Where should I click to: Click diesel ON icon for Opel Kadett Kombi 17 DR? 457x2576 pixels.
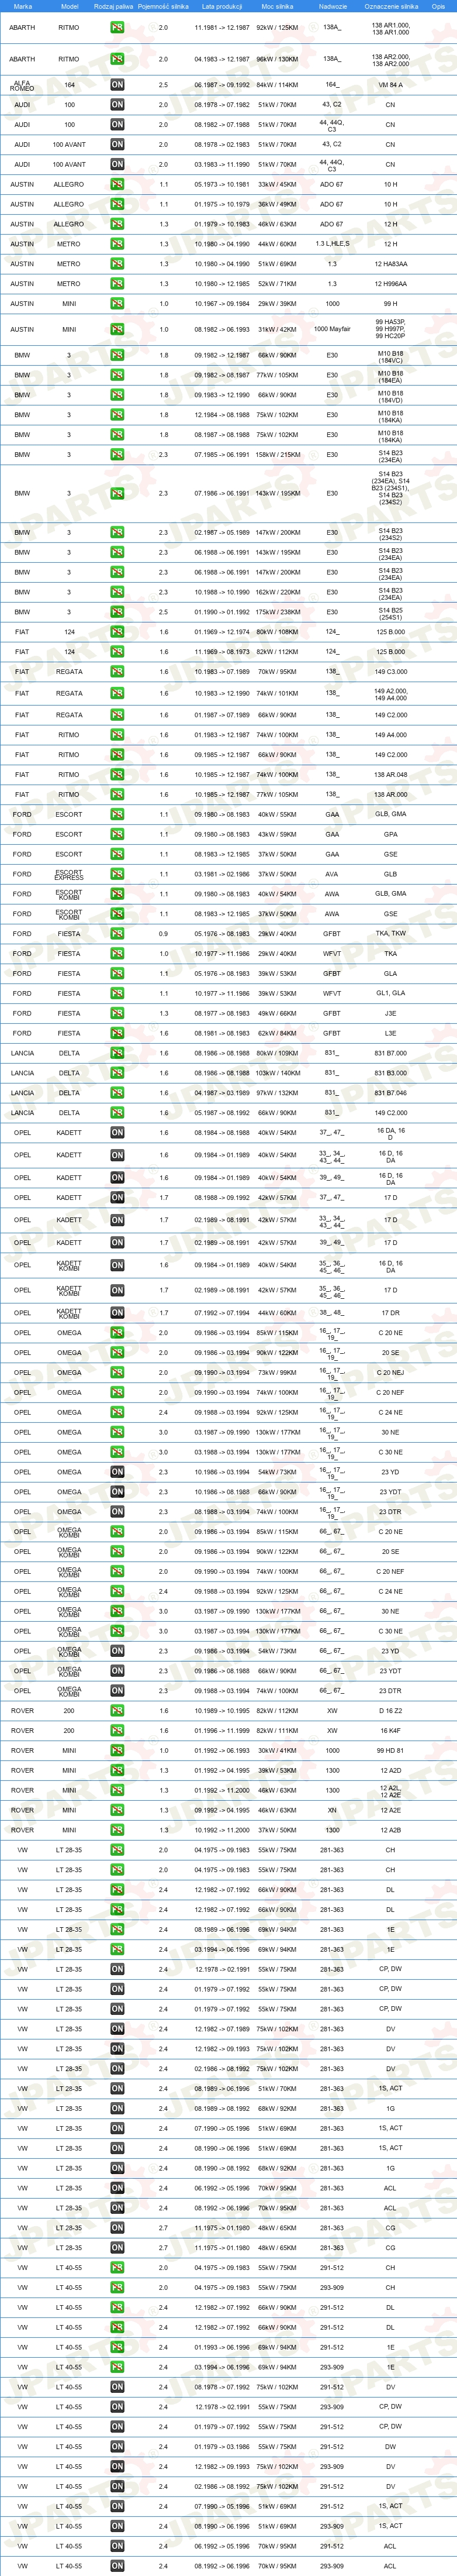117,1313
